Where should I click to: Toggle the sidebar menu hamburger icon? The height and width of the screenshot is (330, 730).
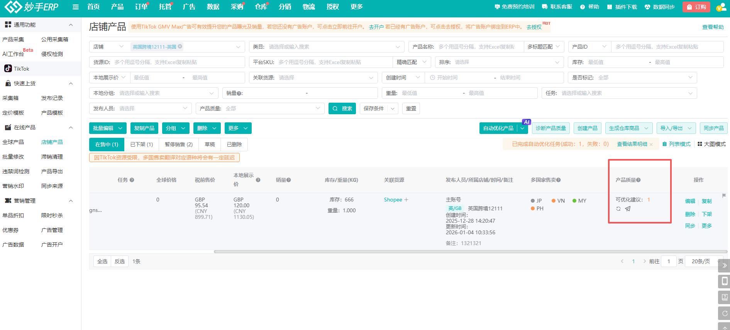76,7
